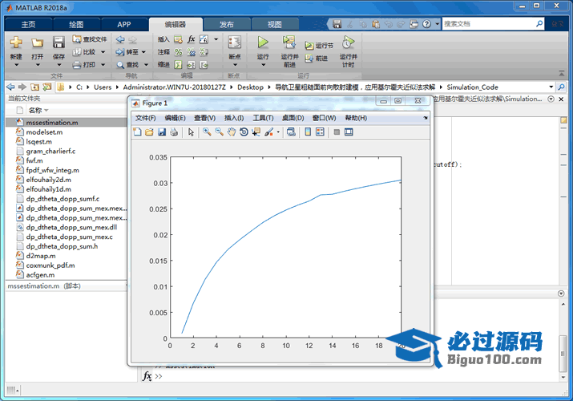
Task: Click Run and Time icon
Action: (x=349, y=42)
